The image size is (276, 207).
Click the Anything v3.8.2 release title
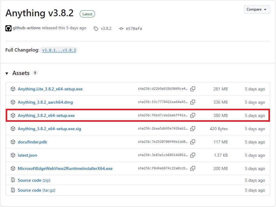point(40,13)
